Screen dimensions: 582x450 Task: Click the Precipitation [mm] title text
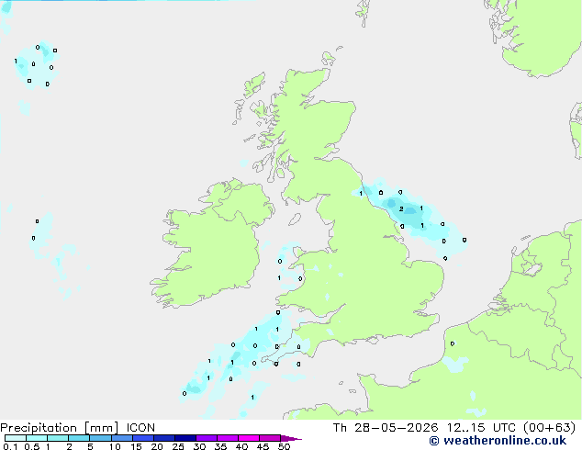pos(60,428)
